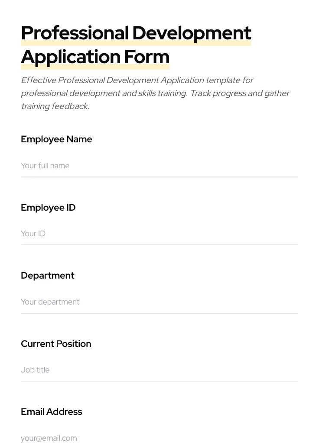This screenshot has height=443, width=319.
Task: Select the Department field label
Action: pyautogui.click(x=48, y=276)
